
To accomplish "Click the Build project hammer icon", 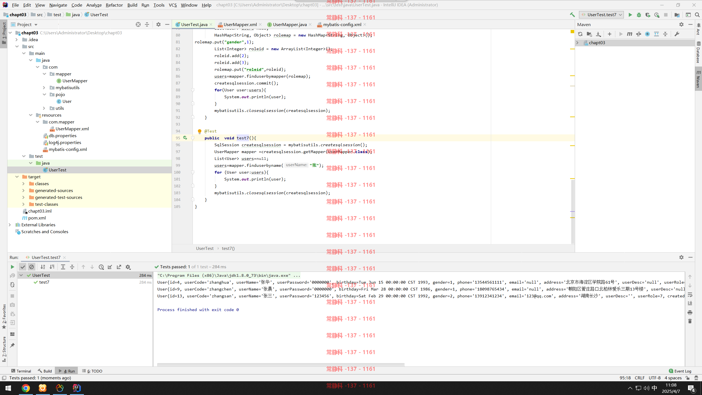I will (x=572, y=15).
